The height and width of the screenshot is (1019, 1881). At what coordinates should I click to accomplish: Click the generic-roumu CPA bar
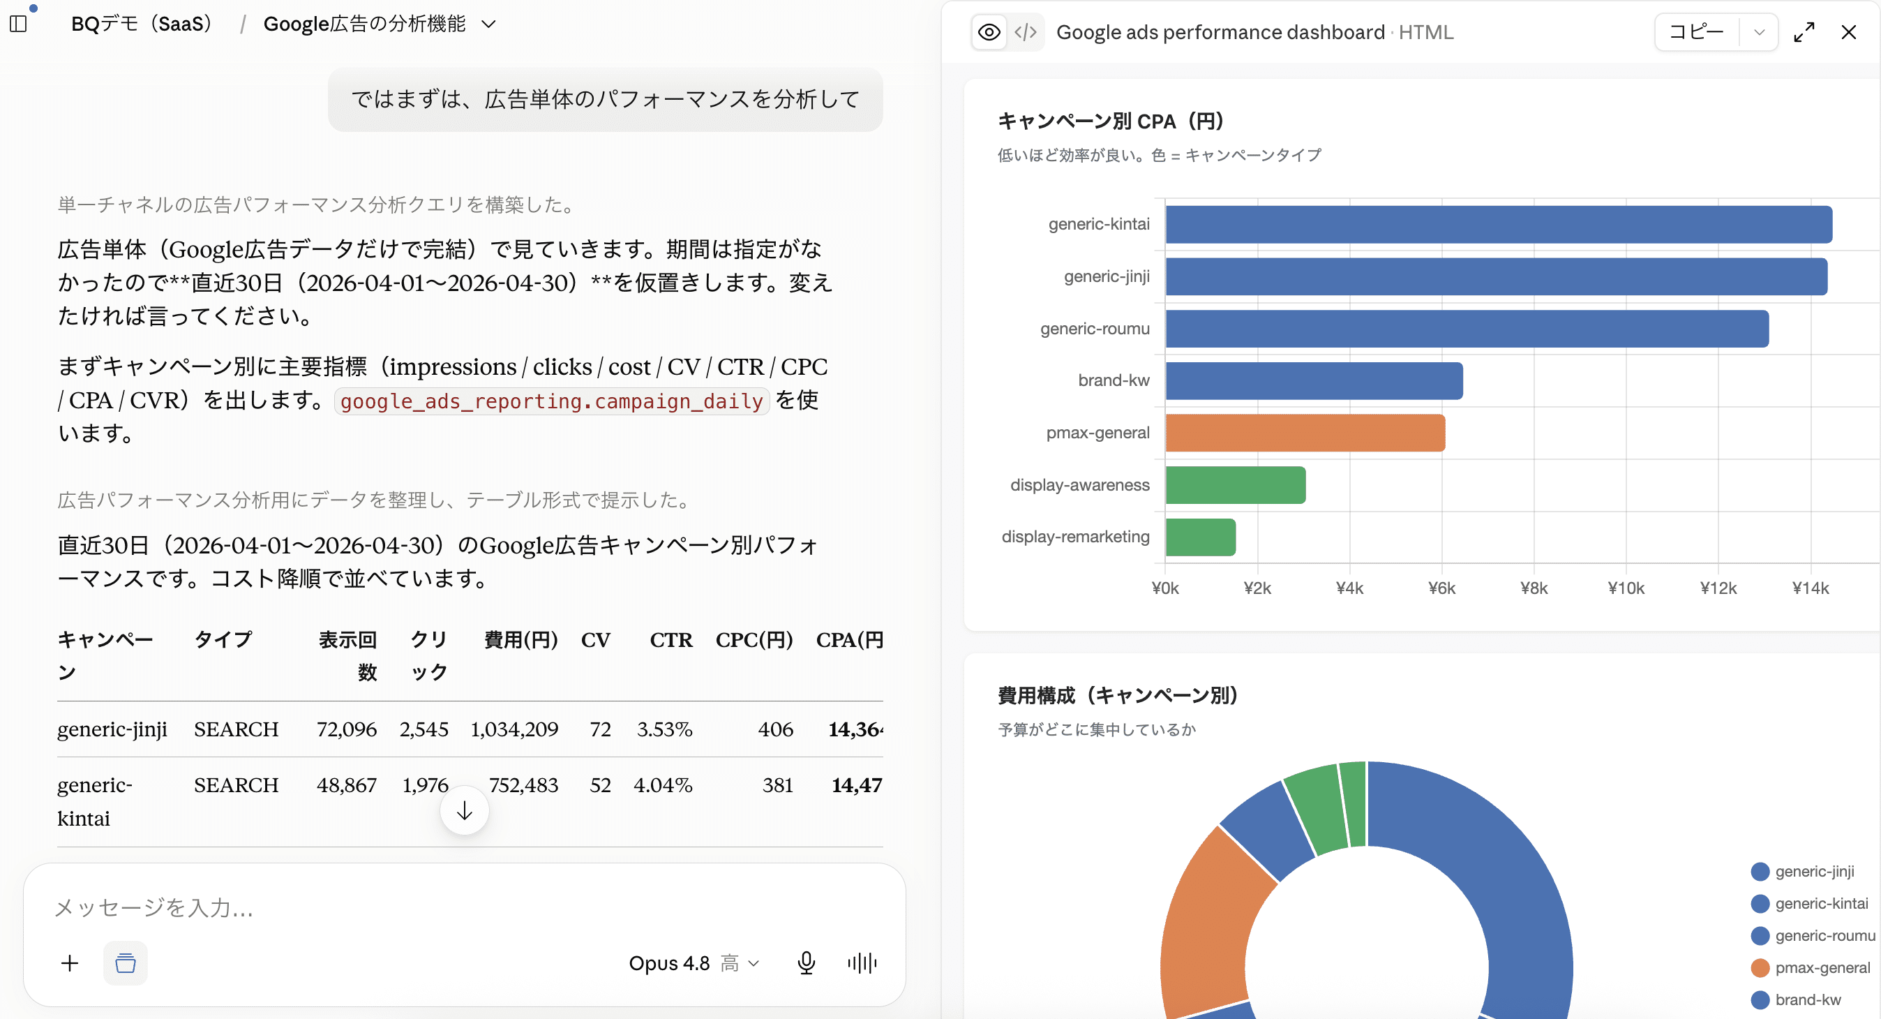pos(1467,329)
